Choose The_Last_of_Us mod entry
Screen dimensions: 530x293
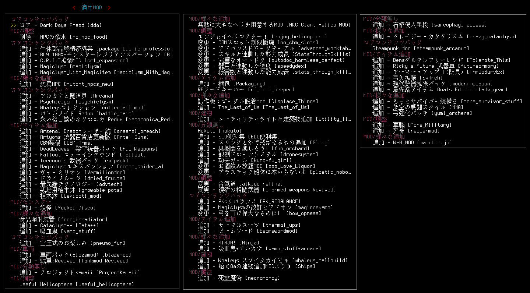click(253, 107)
